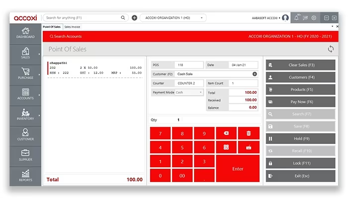Viewport: 348px width, 198px height.
Task: Tap keypad number 5
Action: 182,147
